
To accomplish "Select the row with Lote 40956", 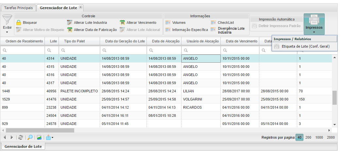I will 166,91.
